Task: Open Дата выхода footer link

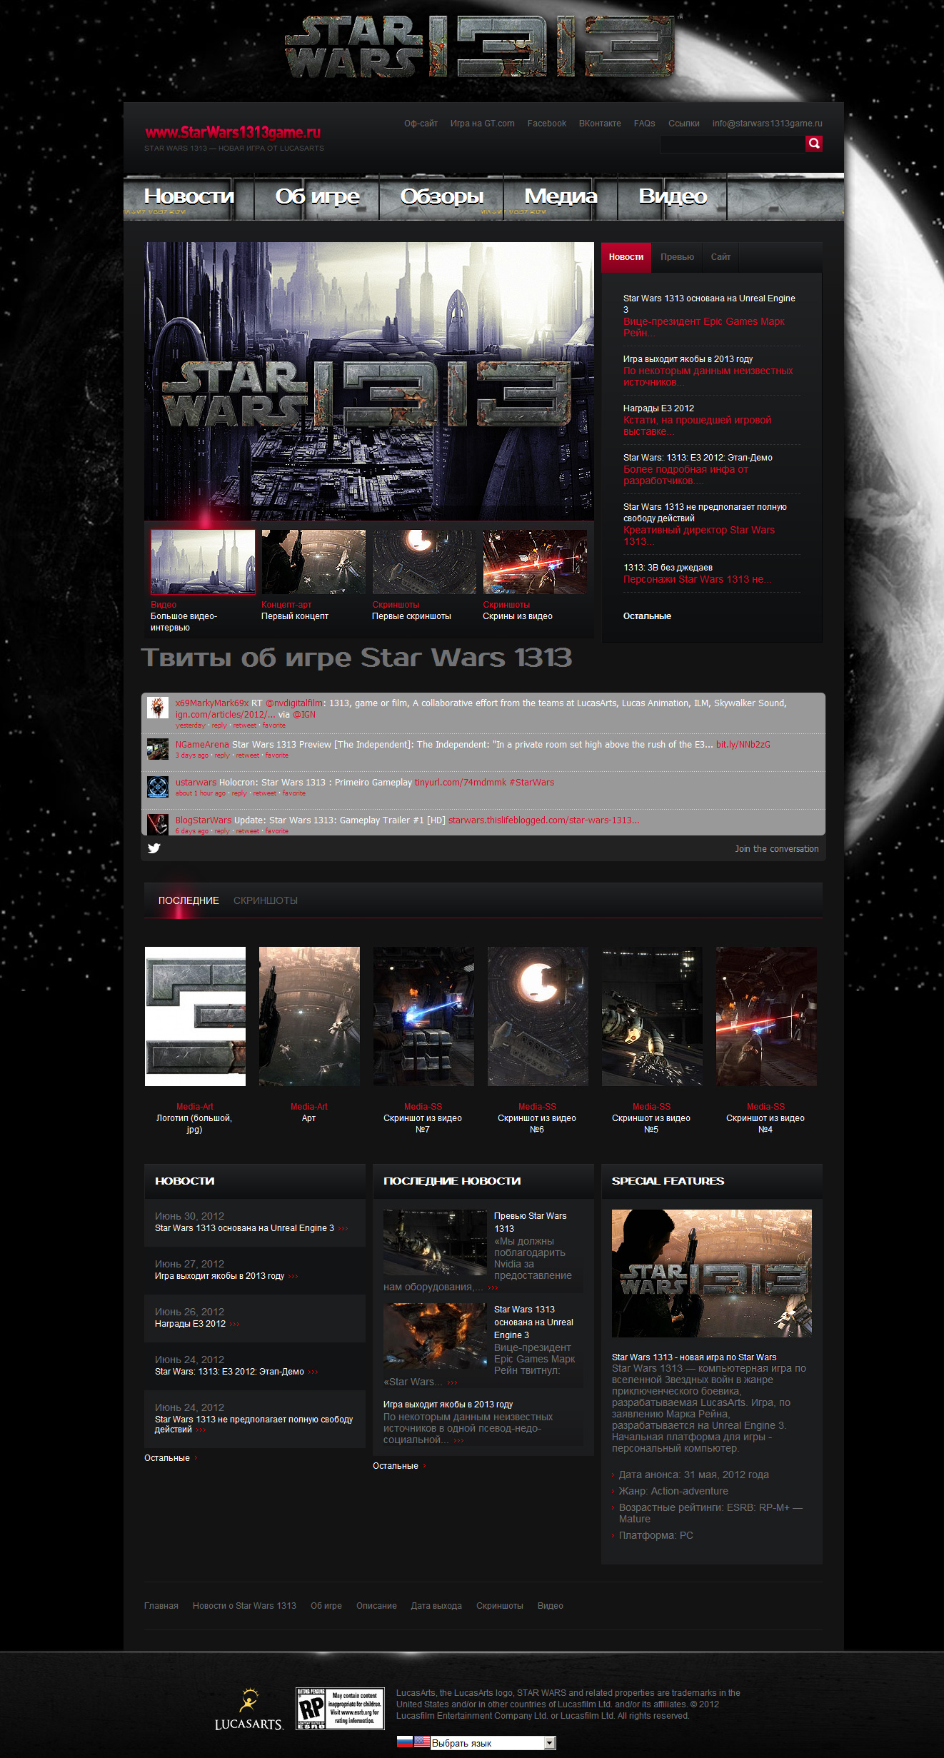Action: tap(436, 1606)
